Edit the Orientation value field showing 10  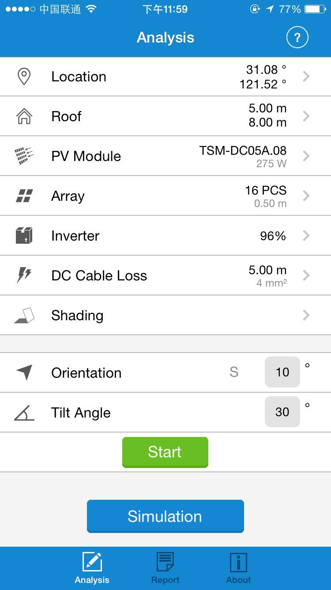(282, 372)
